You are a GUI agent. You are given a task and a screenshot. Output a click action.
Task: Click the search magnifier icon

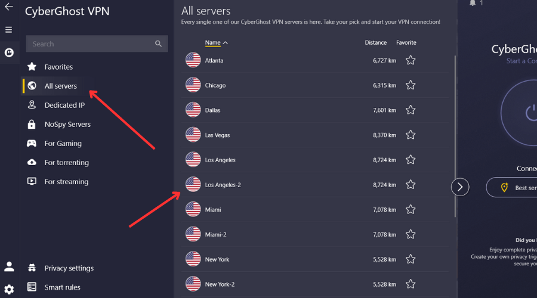pyautogui.click(x=158, y=44)
